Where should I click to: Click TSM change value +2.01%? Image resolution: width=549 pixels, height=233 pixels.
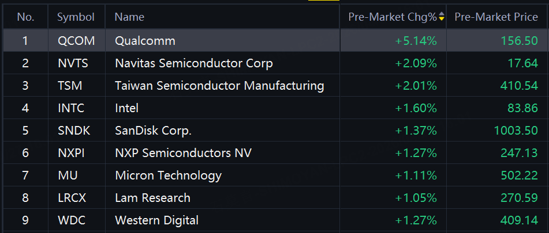(416, 86)
